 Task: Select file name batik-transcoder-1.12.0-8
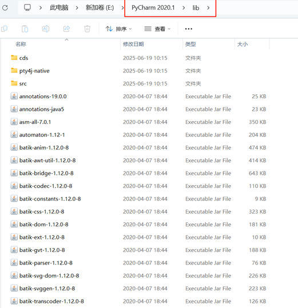click(51, 301)
